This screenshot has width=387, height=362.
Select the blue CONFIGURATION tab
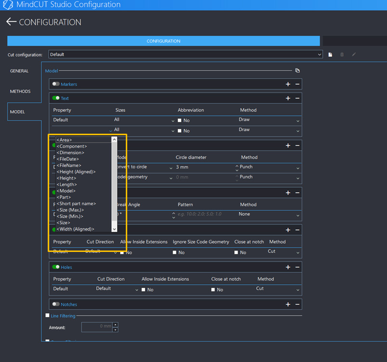pos(163,41)
